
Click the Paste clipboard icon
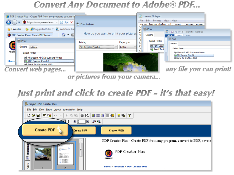[x=76, y=115]
